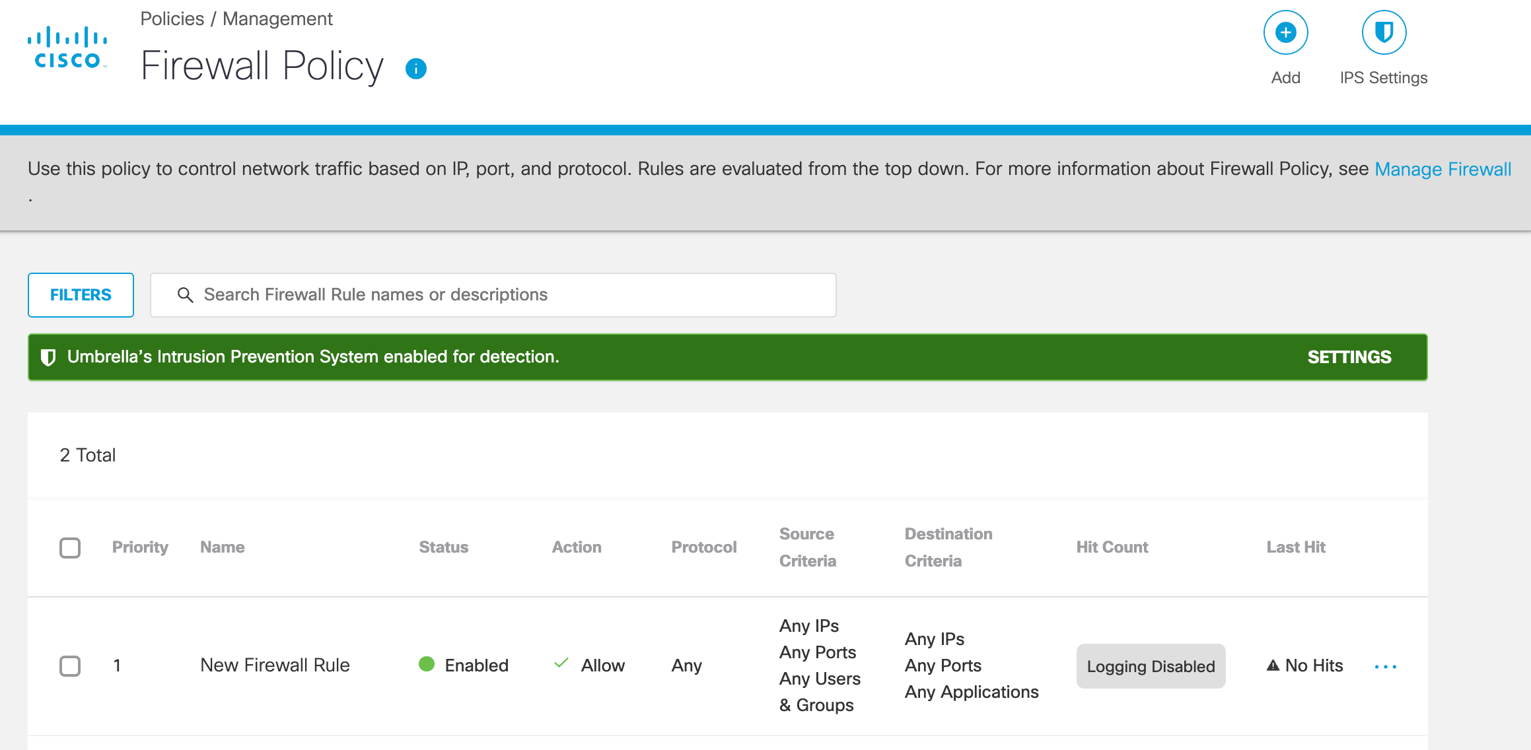
Task: Click the Management breadcrumb
Action: pos(277,18)
